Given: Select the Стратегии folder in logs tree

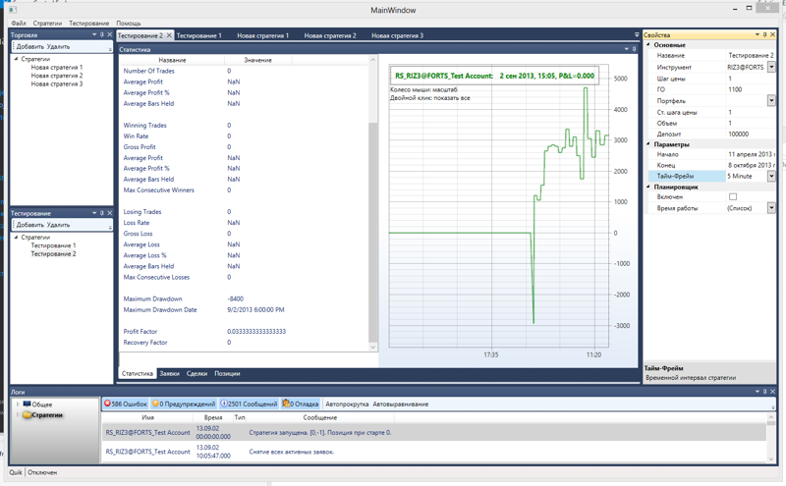Looking at the screenshot, I should point(47,415).
